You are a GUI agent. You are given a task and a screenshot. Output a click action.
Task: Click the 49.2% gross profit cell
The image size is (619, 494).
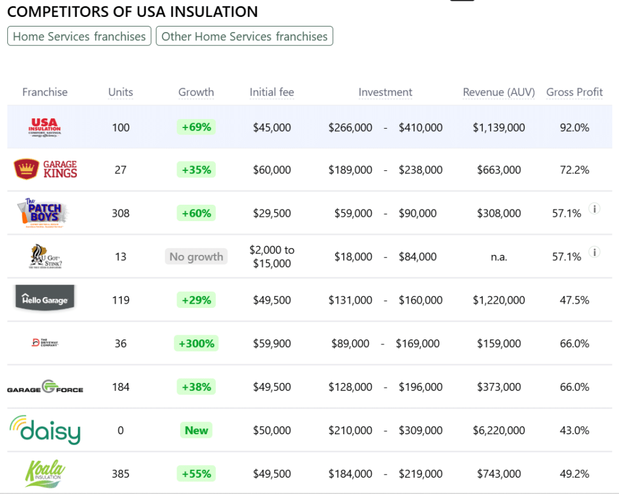pos(574,473)
